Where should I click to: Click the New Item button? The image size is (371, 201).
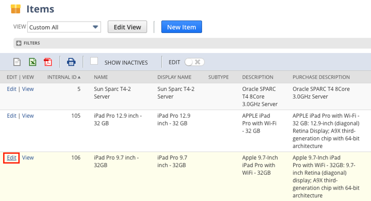click(x=181, y=27)
